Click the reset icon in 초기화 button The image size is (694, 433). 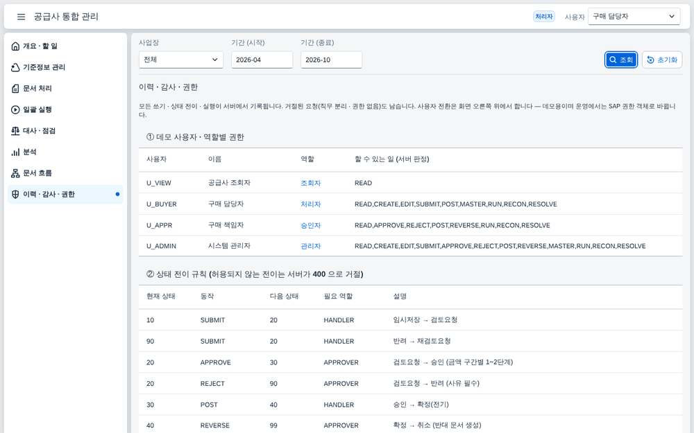click(650, 60)
